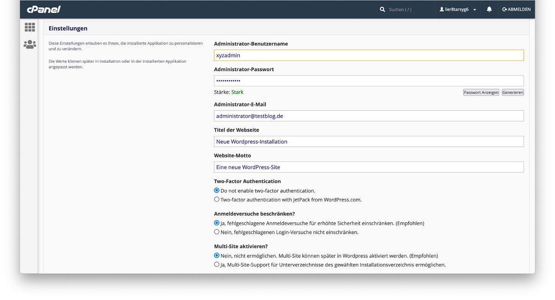Click the user avatar icon beside lier8tarsyg6

(x=442, y=9)
